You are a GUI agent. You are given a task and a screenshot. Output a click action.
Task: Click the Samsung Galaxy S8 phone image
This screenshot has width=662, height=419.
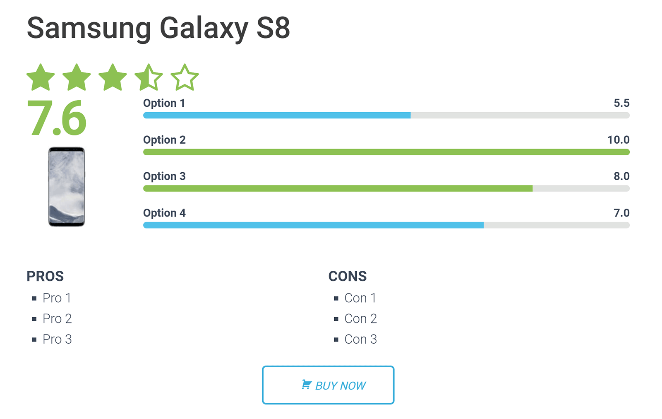tap(67, 187)
